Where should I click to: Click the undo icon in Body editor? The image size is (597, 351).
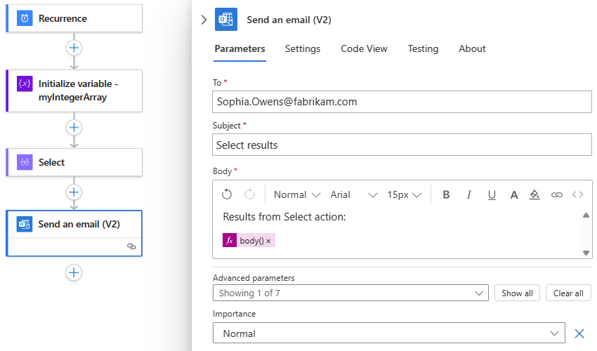[x=227, y=194]
